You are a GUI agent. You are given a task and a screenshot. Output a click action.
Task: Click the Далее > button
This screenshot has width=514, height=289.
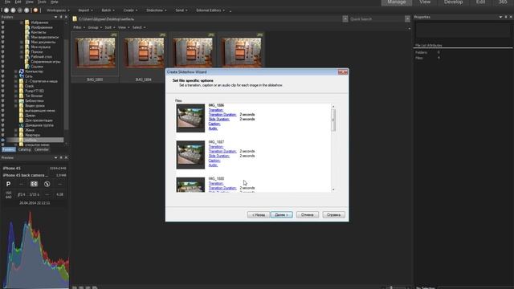282,215
